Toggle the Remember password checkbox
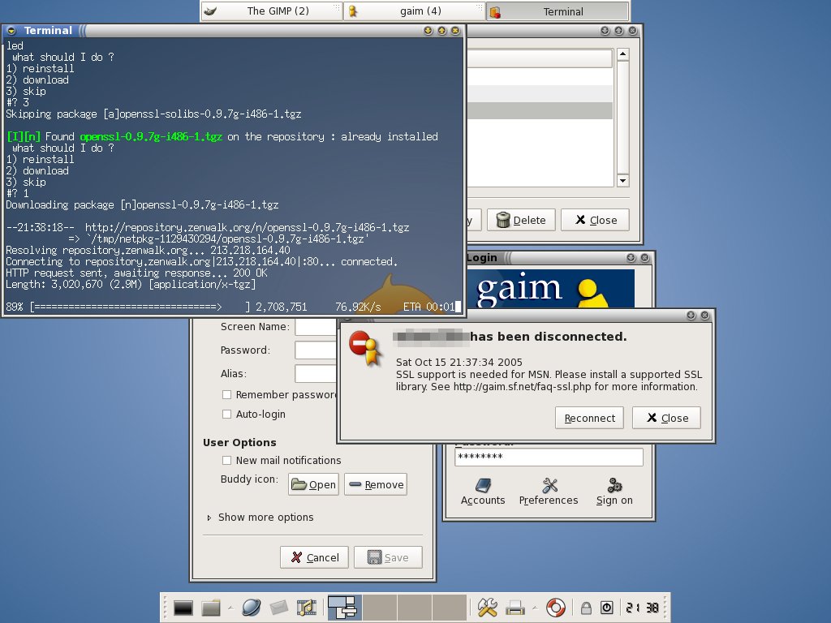The height and width of the screenshot is (623, 831). [227, 395]
